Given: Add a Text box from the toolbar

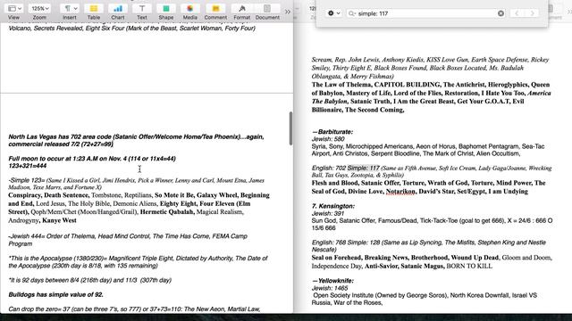Looking at the screenshot, I should (x=142, y=8).
